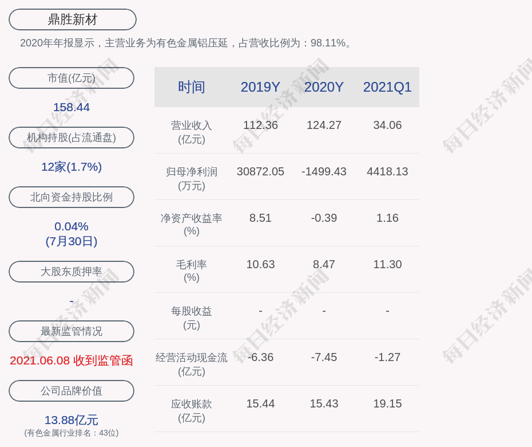Click the -1499.43 net profit value
The width and height of the screenshot is (532, 447).
(324, 171)
